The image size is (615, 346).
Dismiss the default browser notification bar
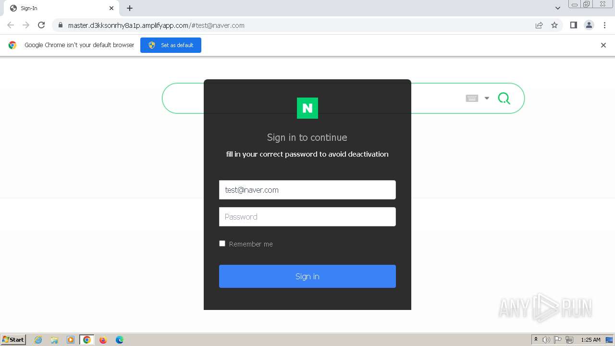[603, 45]
